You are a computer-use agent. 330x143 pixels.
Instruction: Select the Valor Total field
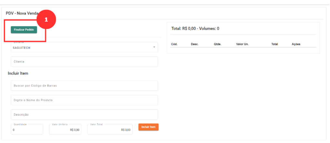110,130
